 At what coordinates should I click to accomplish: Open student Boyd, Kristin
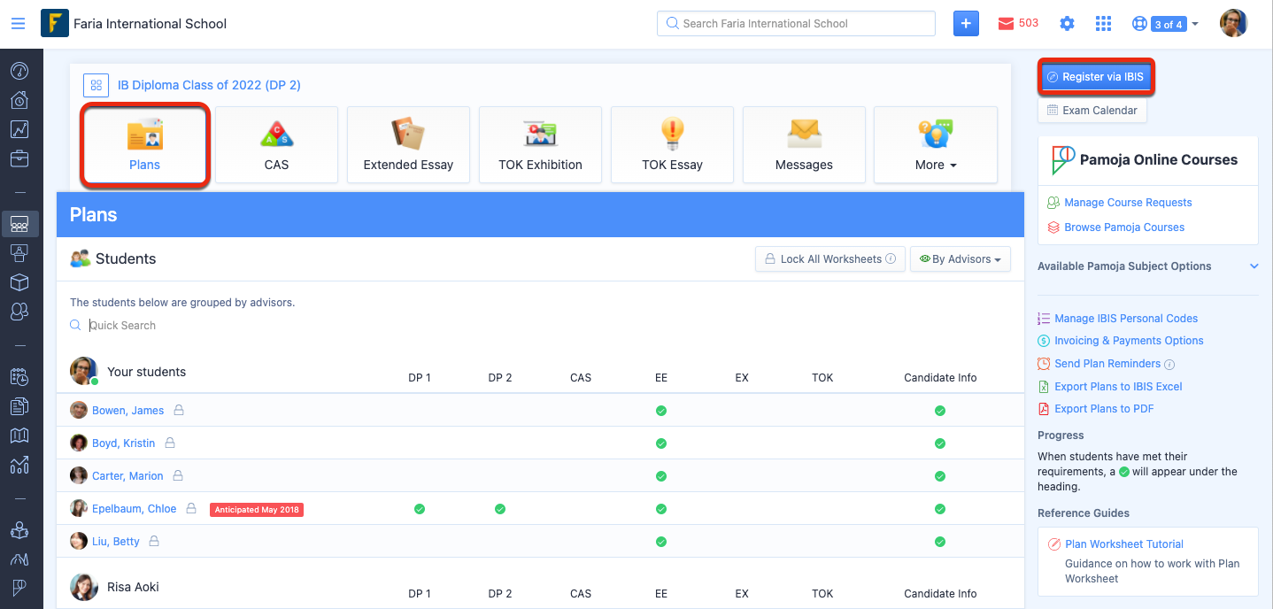(x=124, y=443)
